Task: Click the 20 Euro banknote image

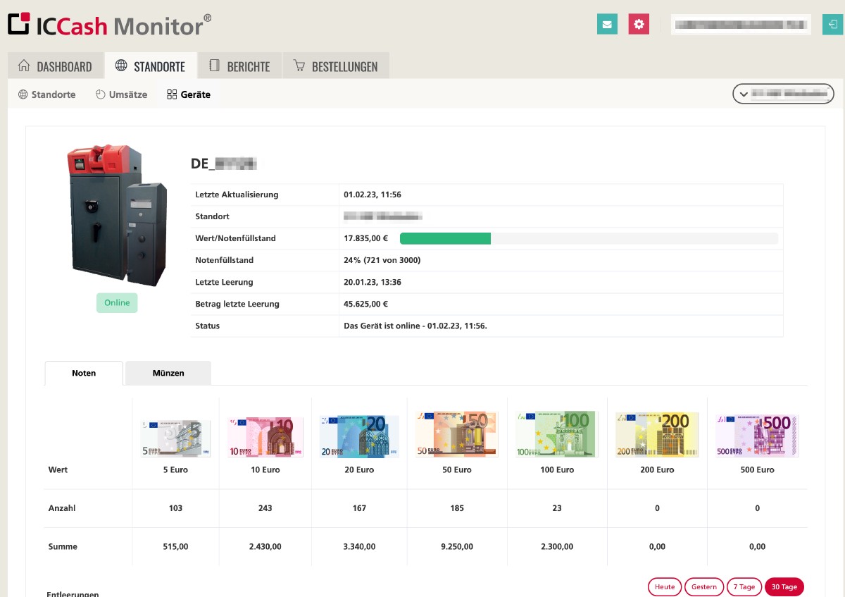Action: 359,436
